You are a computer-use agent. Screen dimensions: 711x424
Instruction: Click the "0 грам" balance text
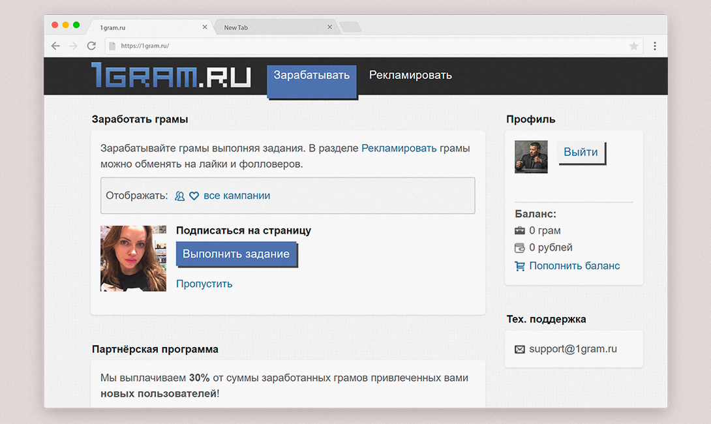pos(545,231)
